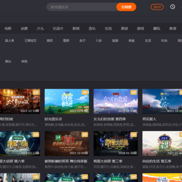Open the 向往的生活 第五季 poster thumbnail

[162, 144]
